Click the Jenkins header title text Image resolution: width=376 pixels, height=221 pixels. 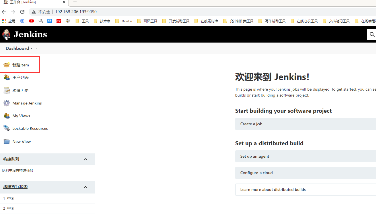point(31,34)
